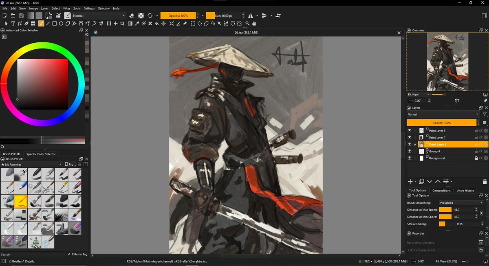Viewport: 489px width, 266px height.
Task: Add a new paint layer plus button
Action: point(410,181)
